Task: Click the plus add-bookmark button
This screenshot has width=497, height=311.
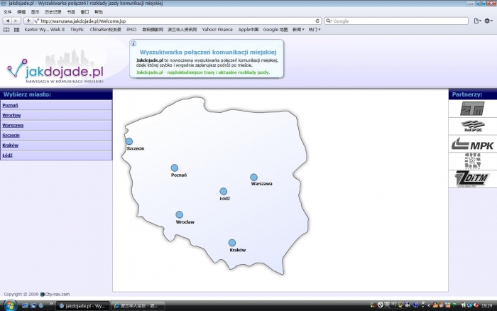Action: [28, 21]
